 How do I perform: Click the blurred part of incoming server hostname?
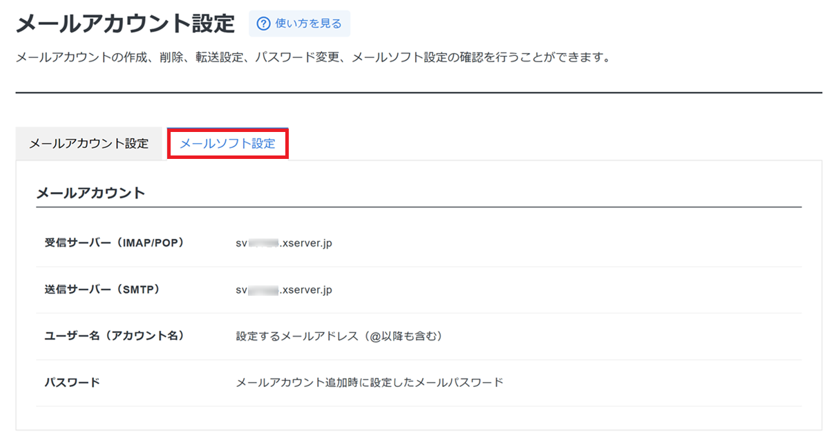(263, 243)
